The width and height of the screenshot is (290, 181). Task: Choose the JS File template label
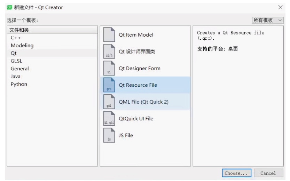click(x=126, y=135)
